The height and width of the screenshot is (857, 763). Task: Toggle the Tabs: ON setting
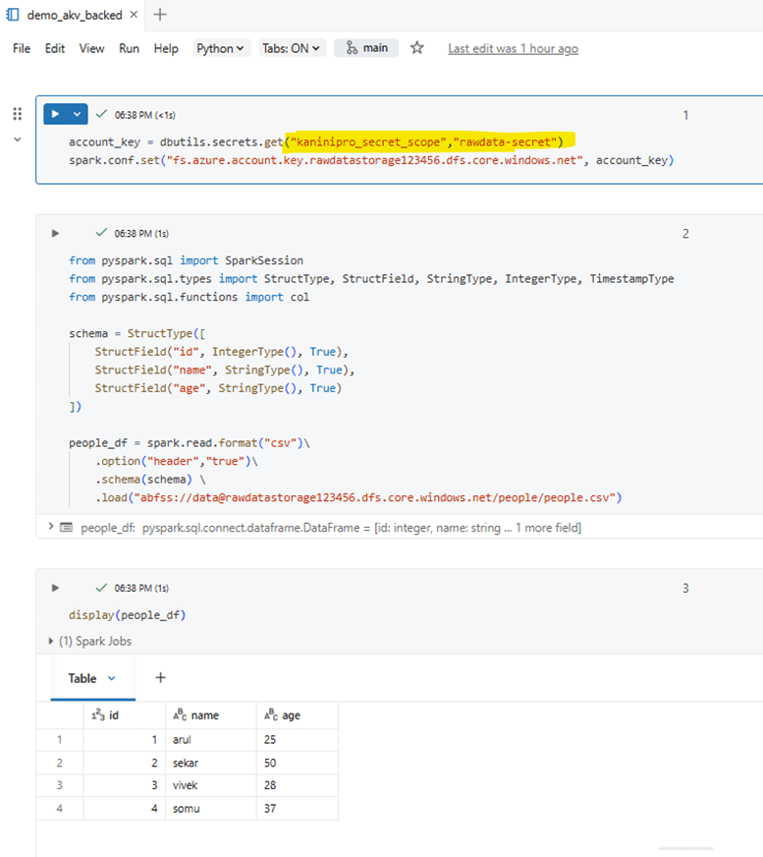click(291, 48)
